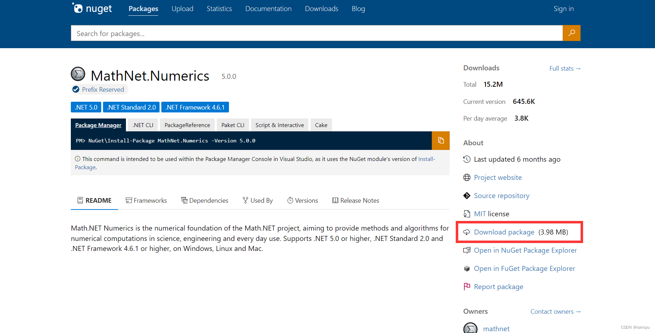Click the mathnet owner avatar
Screen dimensions: 655x333
coord(470,328)
